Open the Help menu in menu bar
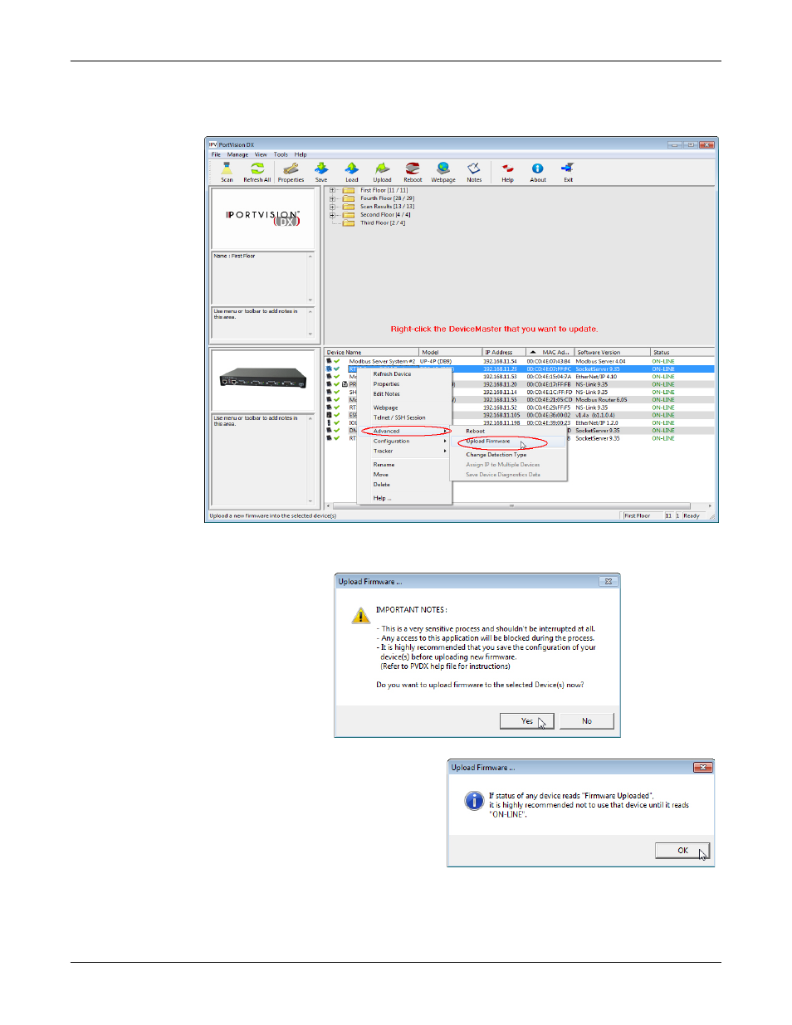This screenshot has width=792, height=1025. click(301, 154)
